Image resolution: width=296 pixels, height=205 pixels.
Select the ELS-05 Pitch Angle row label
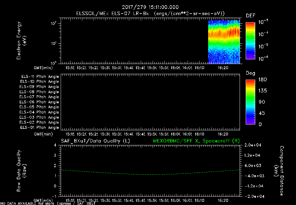click(x=39, y=107)
